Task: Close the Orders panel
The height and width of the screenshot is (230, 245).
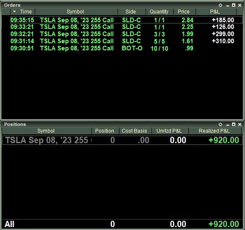Action: tap(240, 5)
